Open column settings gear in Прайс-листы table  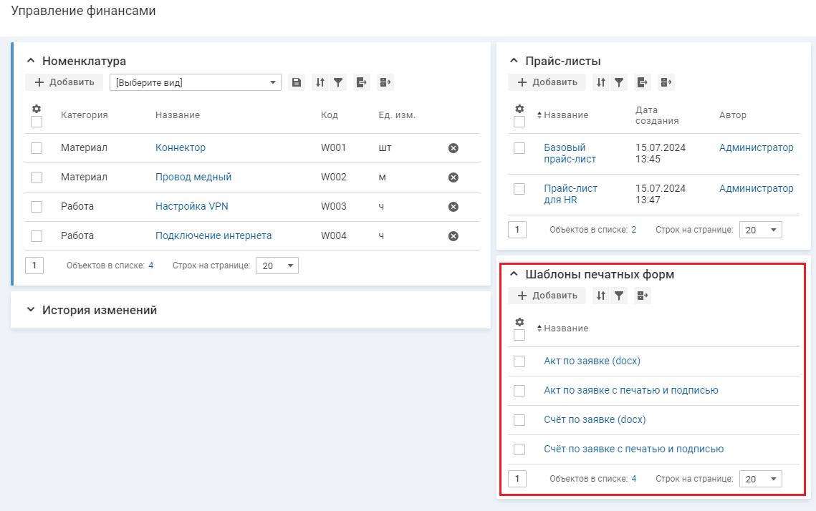pyautogui.click(x=519, y=109)
